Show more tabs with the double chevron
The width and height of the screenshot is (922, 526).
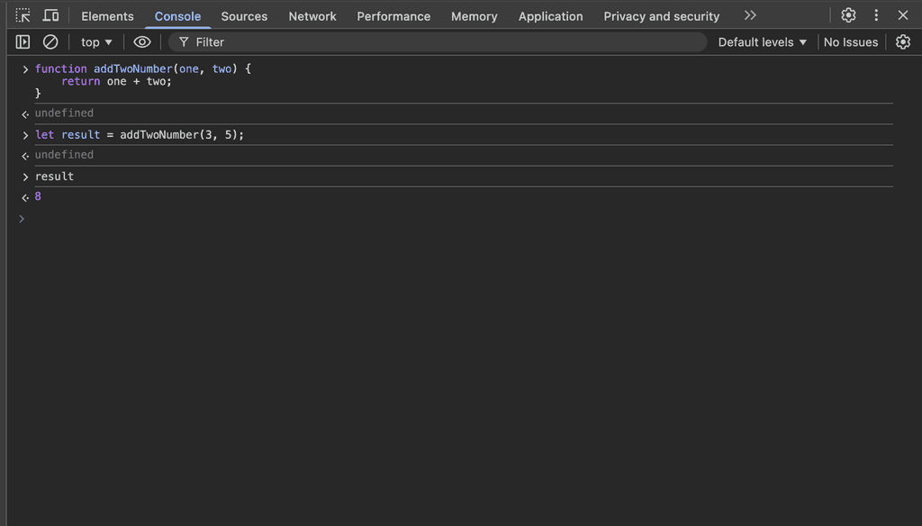pyautogui.click(x=750, y=15)
